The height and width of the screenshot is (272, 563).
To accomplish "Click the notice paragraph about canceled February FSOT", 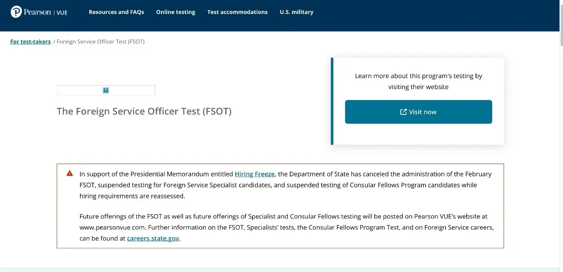I will 285,185.
